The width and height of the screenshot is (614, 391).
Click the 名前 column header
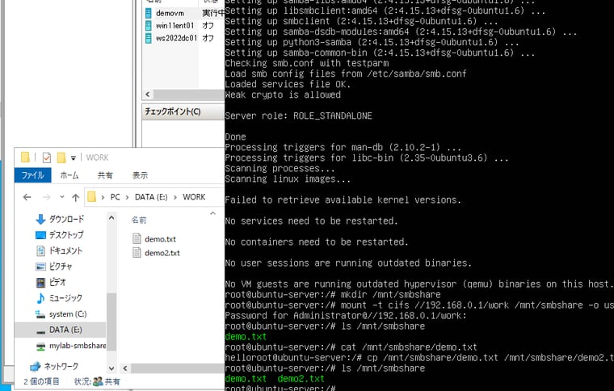point(139,220)
